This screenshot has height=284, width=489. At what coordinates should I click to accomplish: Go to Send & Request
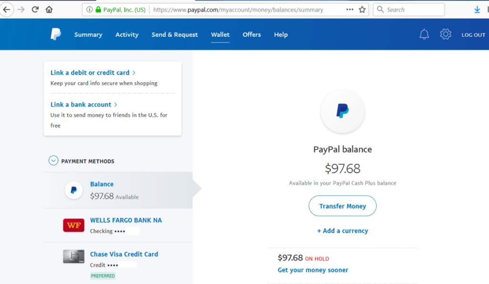coord(175,34)
